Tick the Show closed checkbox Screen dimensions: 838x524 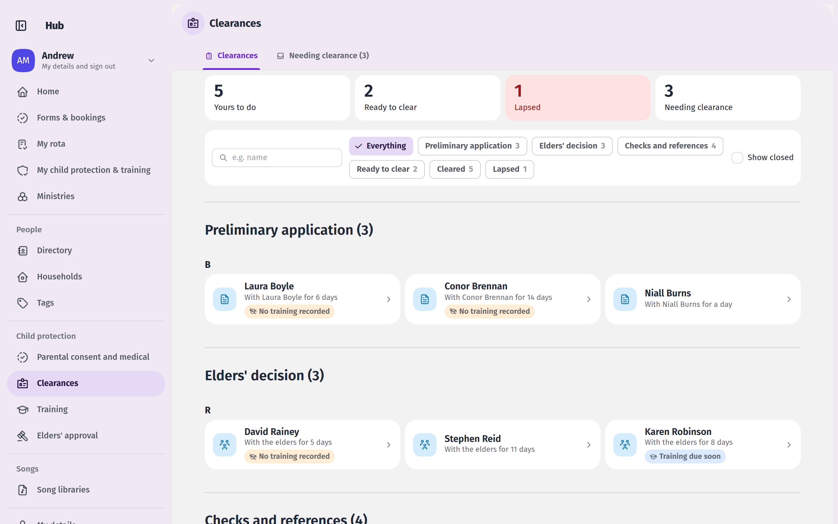(x=737, y=158)
